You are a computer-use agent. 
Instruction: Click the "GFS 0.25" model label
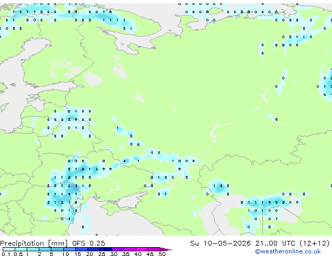point(88,243)
